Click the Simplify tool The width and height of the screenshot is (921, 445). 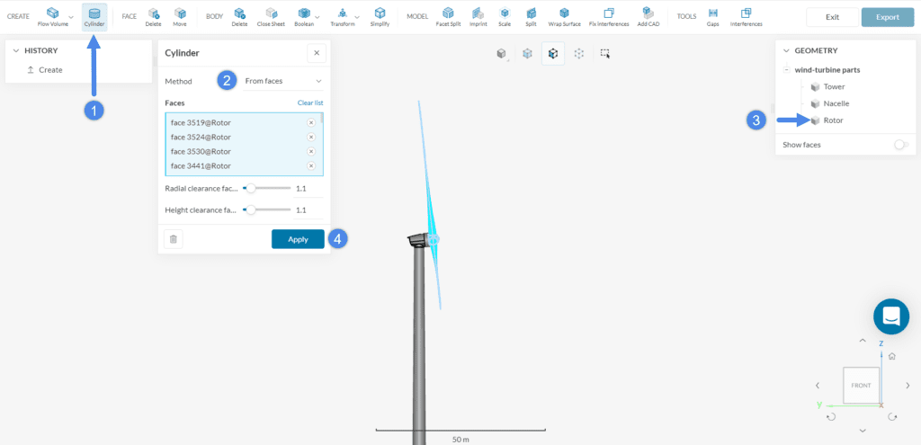(380, 17)
